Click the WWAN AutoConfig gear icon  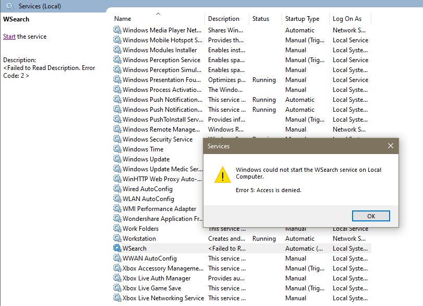117,258
